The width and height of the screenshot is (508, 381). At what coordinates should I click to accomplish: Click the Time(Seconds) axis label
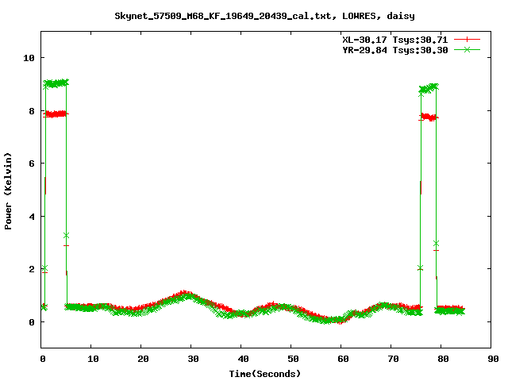pos(265,374)
